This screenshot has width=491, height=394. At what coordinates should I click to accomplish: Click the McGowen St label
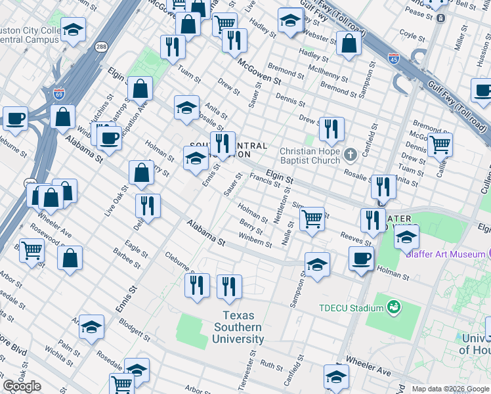click(259, 72)
